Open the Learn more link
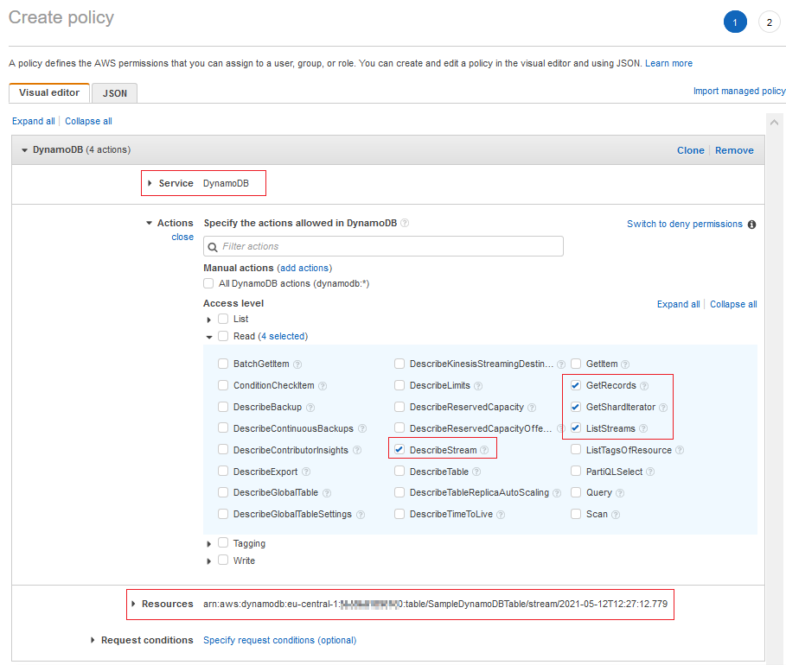Viewport: 786px width, 665px height. click(x=668, y=63)
